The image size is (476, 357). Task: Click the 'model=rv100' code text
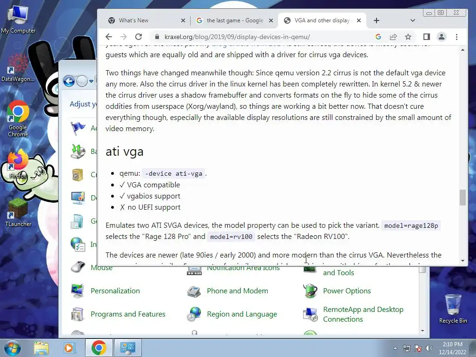click(x=231, y=237)
